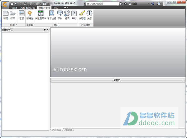
Task: Create a new study with 新建 ribbon icon
Action: [6, 15]
